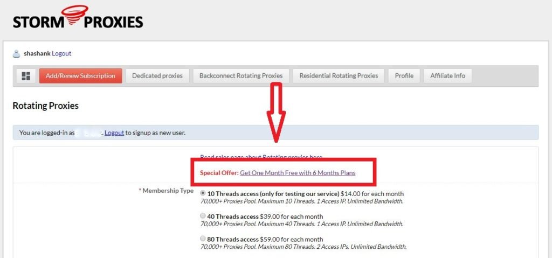Open the 'Read sales page about Rotating proxies' link

pos(261,157)
